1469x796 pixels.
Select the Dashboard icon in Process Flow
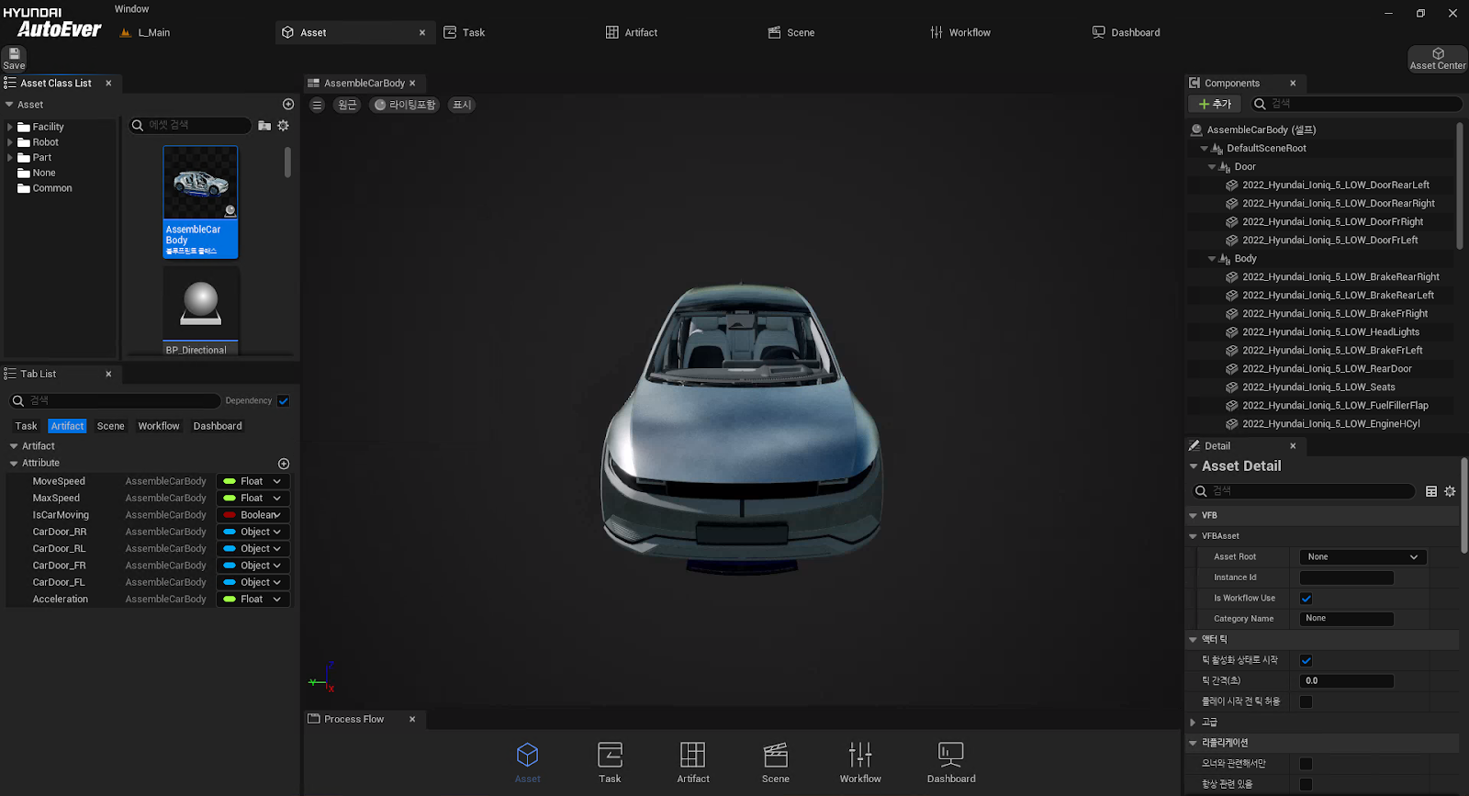click(950, 756)
